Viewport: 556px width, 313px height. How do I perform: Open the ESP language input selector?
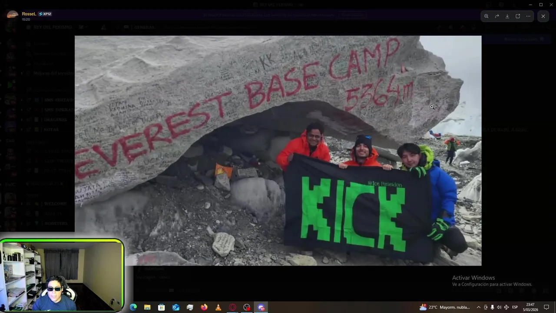tap(515, 307)
